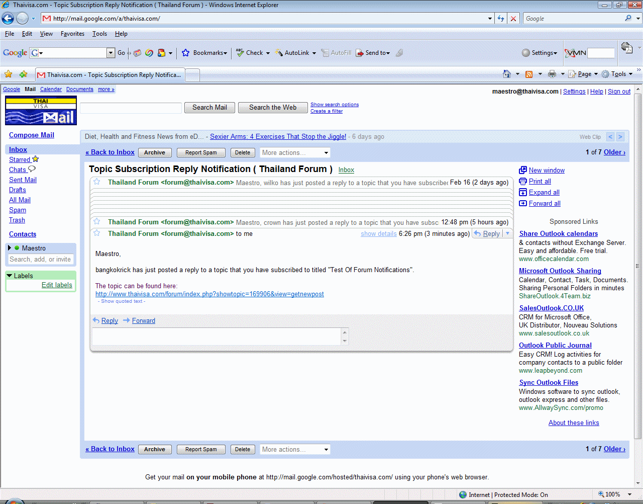Star the 6:26 pm message

coord(97,233)
